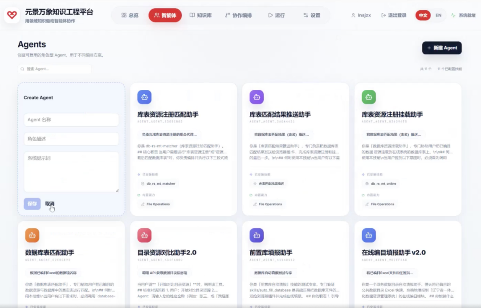Focus the 搜索 Agent search field
This screenshot has height=308, width=481.
tap(55, 69)
